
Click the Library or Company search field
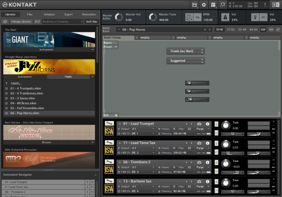[x=63, y=22]
